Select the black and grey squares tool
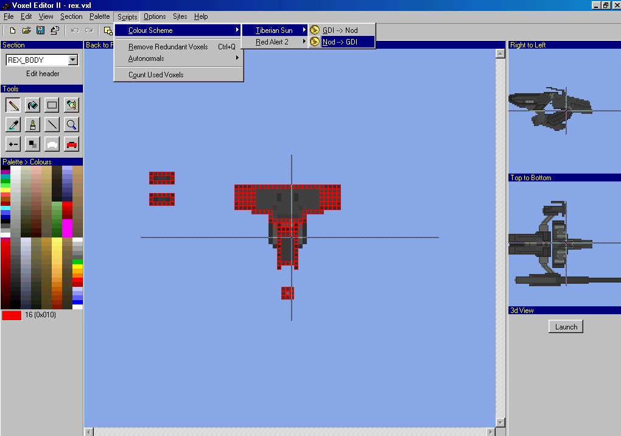This screenshot has width=621, height=436. pos(32,144)
